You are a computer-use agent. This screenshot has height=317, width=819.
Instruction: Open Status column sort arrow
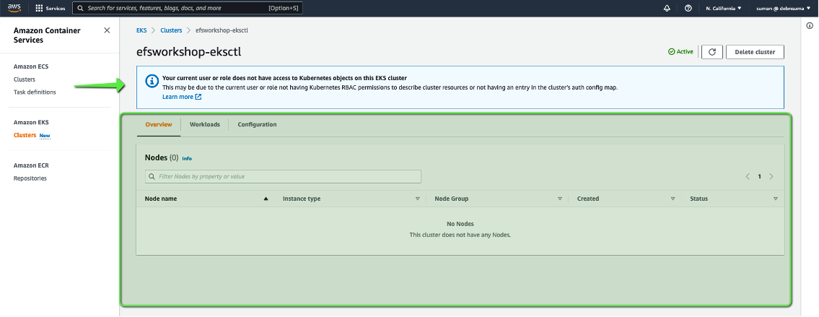coord(775,199)
